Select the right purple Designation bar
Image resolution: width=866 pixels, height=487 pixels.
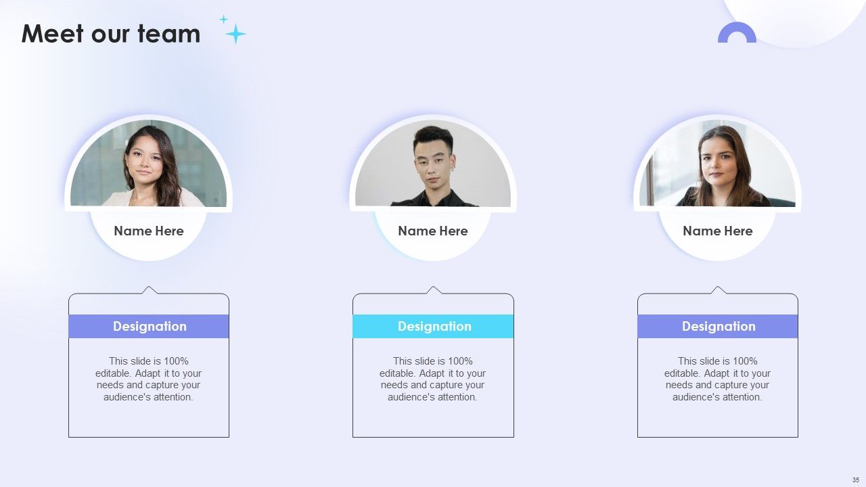pyautogui.click(x=718, y=326)
